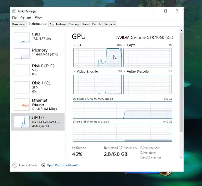
Task: Click the 46% Utilization value
Action: (77, 154)
